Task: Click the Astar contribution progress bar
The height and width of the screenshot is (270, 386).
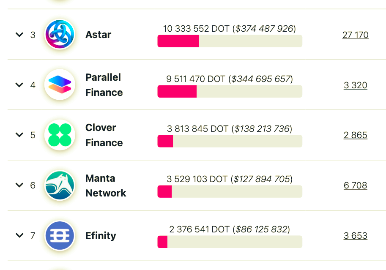Action: [230, 41]
